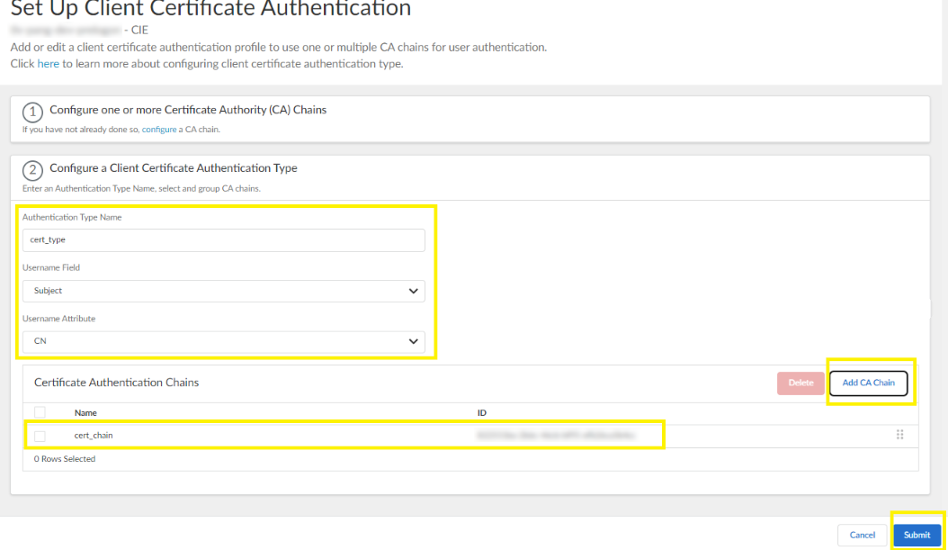Screen dimensions: 948x550
Task: Submit the client certificate authentication setup
Action: coord(917,535)
